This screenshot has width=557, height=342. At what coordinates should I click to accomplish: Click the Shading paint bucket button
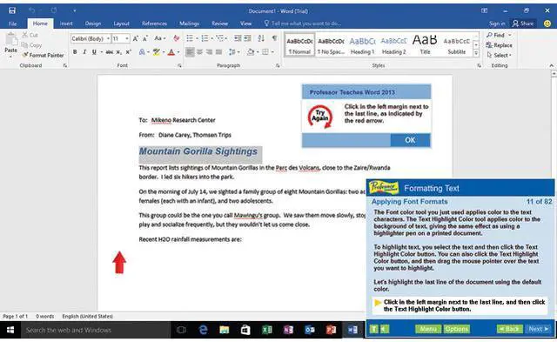point(251,52)
